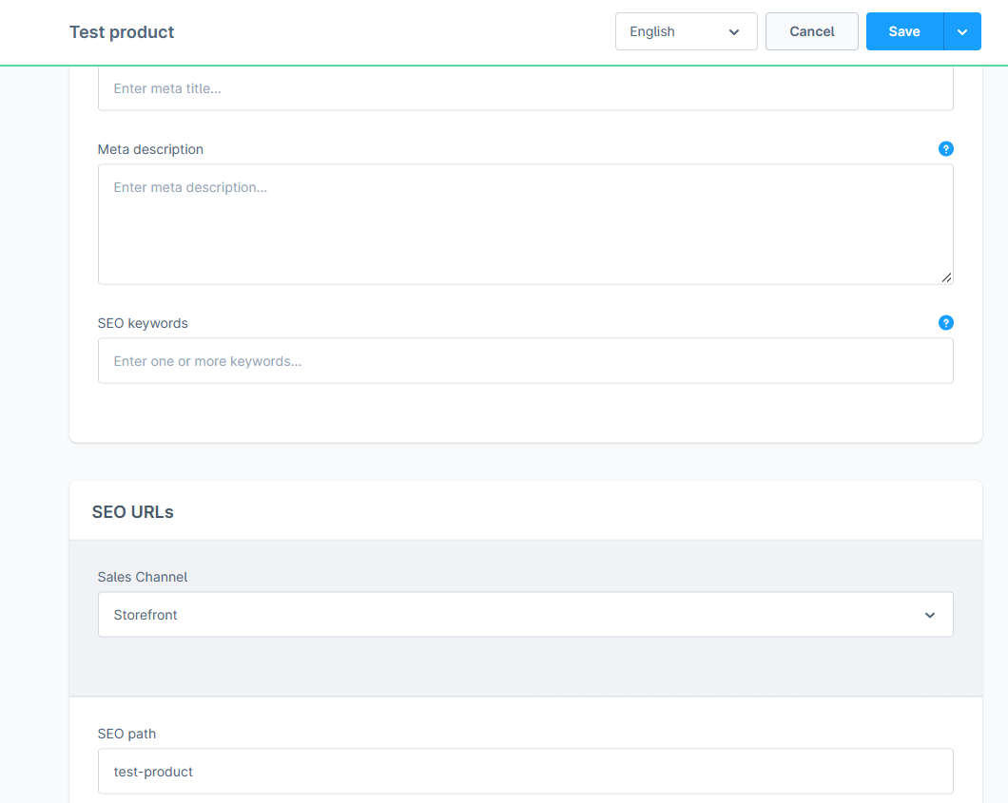Click the meta description resize handle
1008x803 pixels.
[946, 277]
